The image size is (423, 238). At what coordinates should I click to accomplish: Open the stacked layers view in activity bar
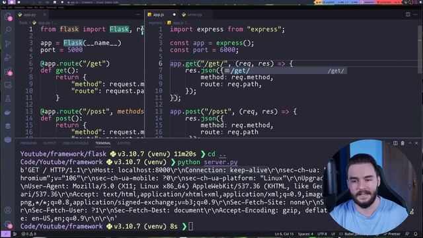8,139
